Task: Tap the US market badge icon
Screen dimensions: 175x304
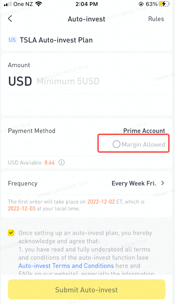Action: (x=12, y=40)
